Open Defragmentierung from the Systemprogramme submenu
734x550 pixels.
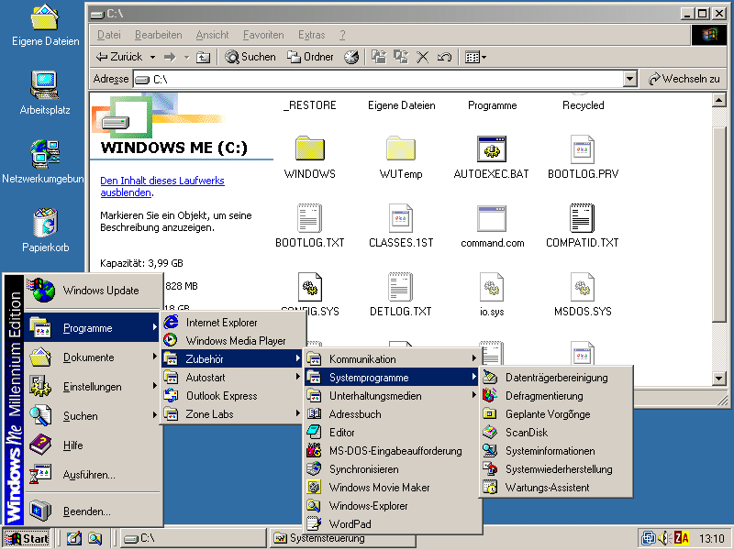coord(543,396)
